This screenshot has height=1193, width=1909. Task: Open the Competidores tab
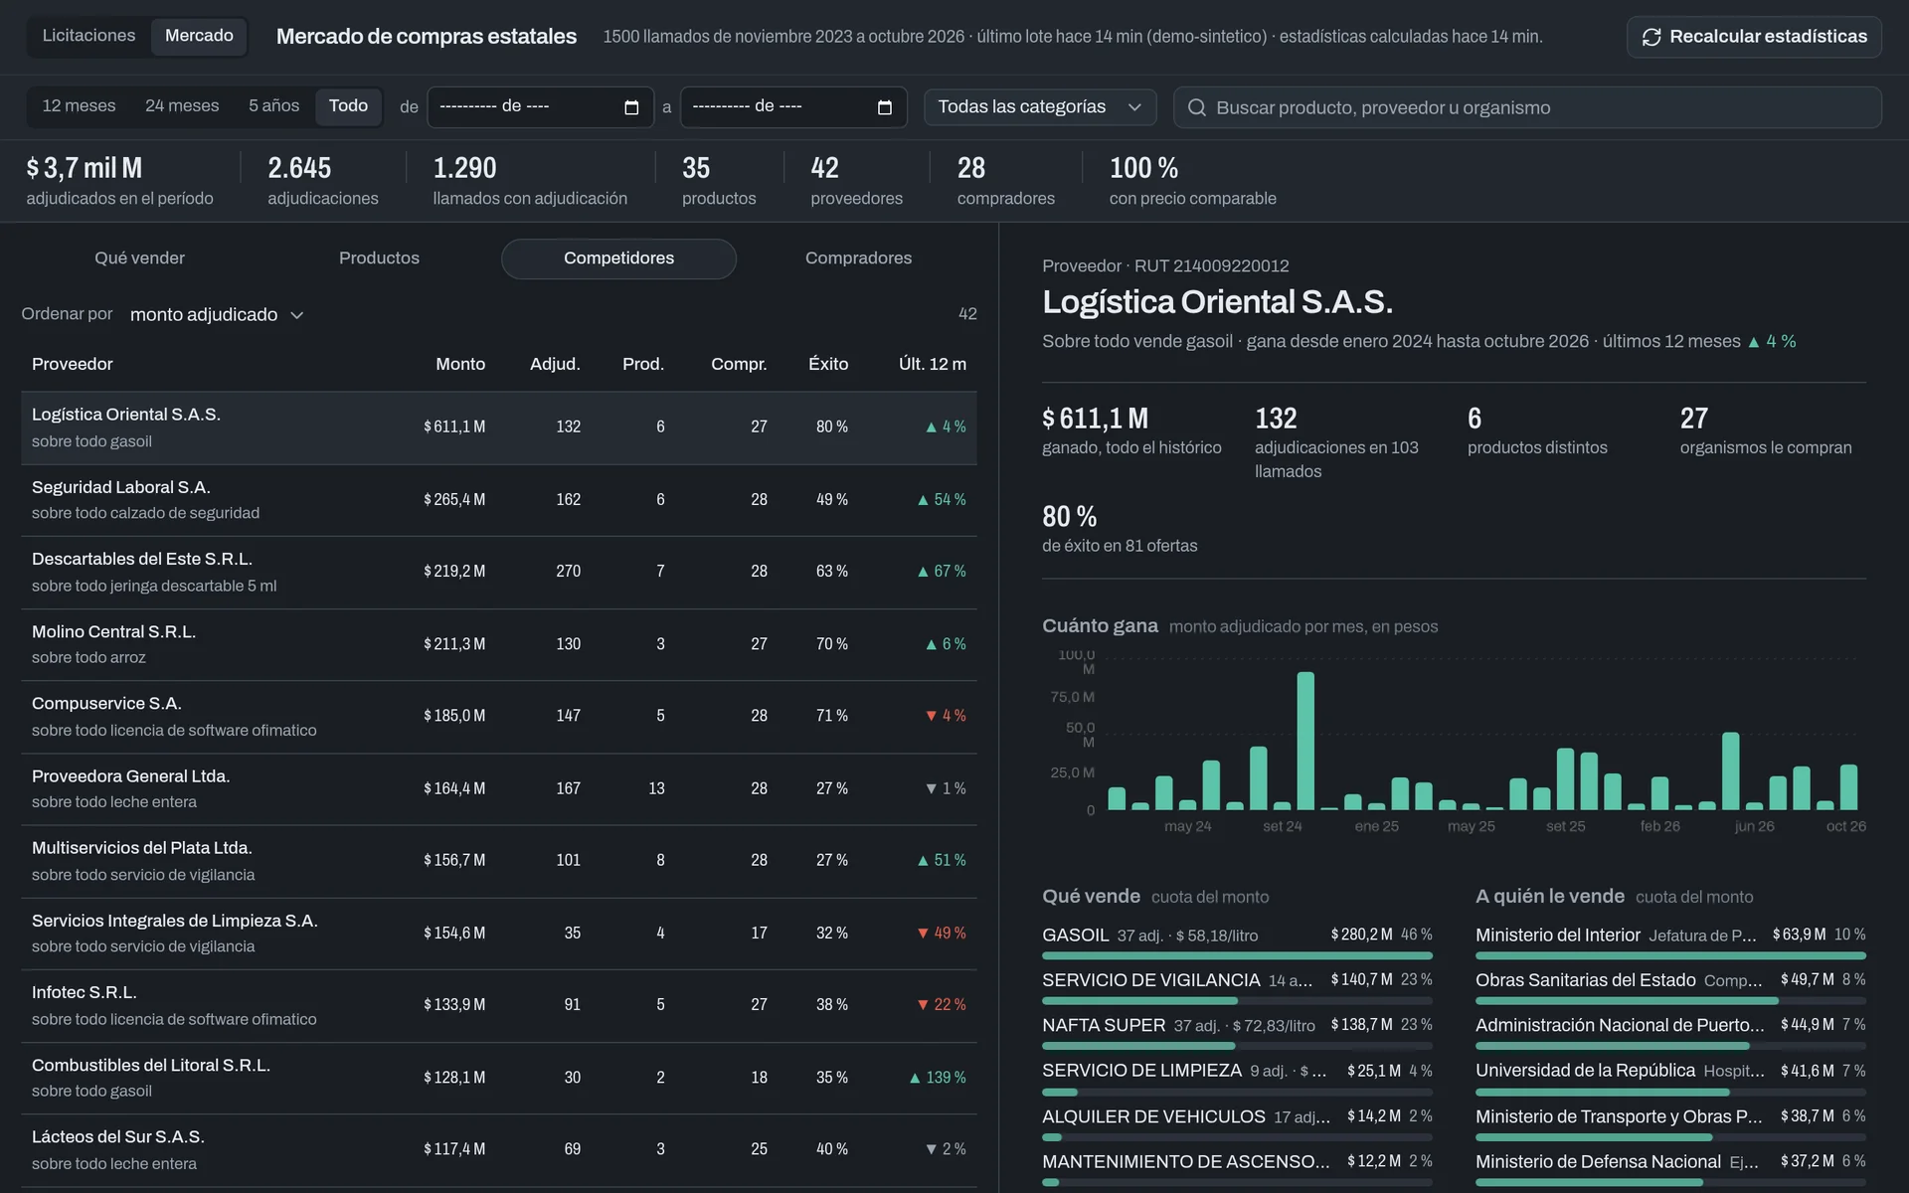[618, 258]
